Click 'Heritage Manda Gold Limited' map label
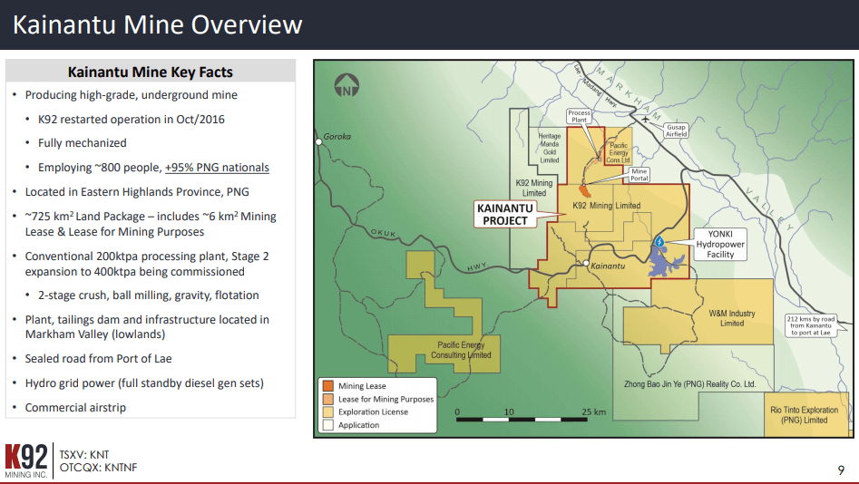 point(550,148)
